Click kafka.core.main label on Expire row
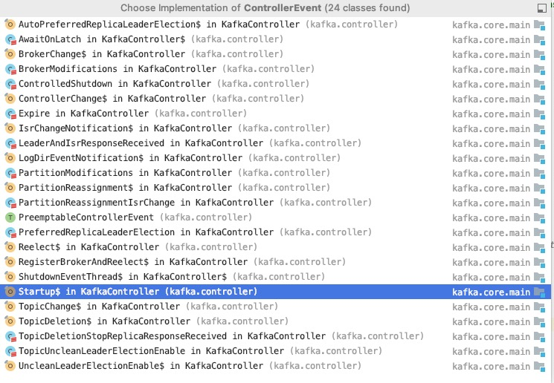 [x=491, y=114]
